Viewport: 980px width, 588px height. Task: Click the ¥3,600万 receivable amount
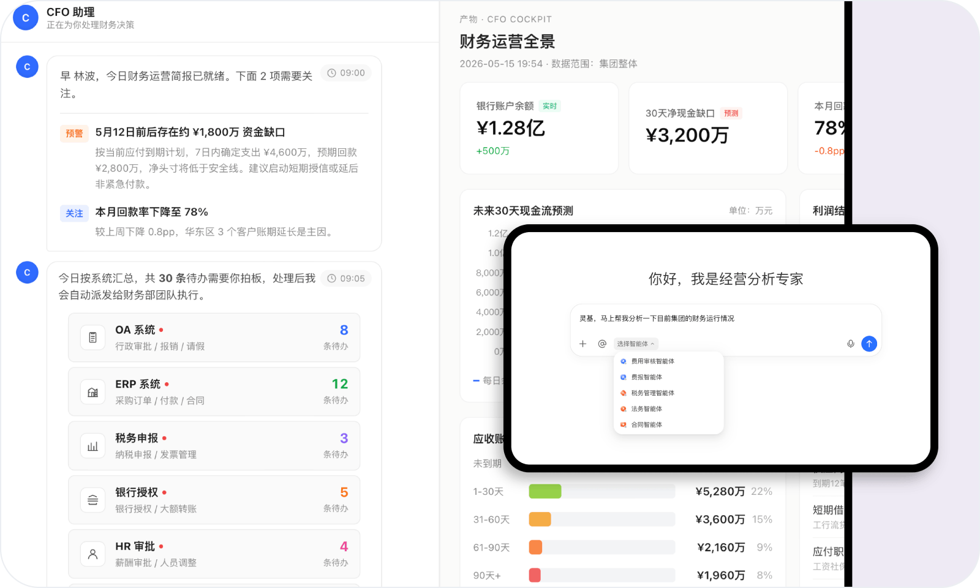pyautogui.click(x=720, y=519)
